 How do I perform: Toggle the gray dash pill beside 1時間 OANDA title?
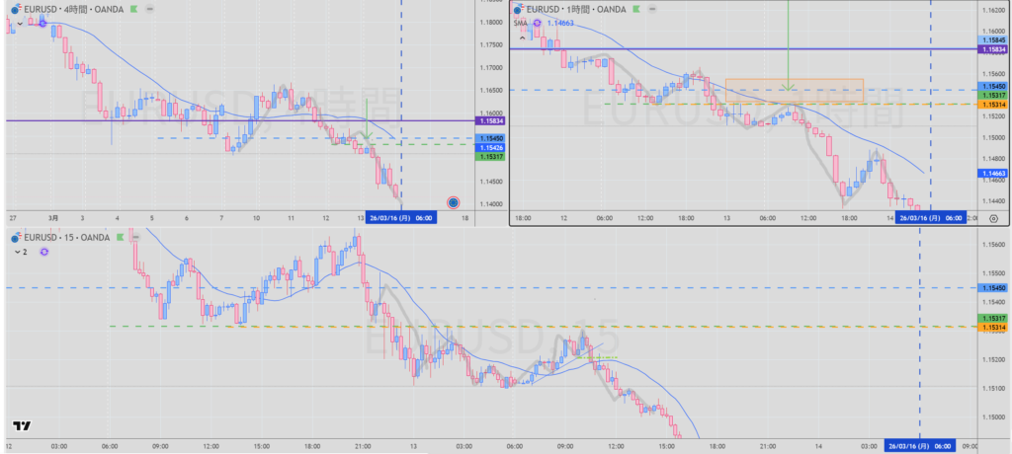(653, 8)
